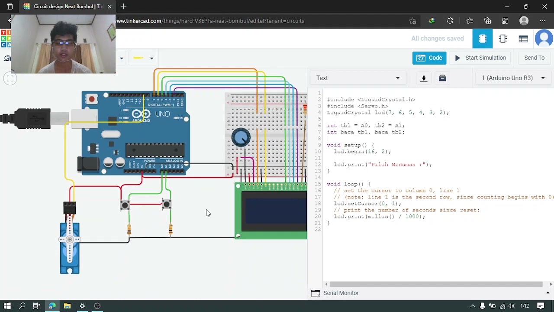Open the OBS Studio taskbar icon
This screenshot has height=312, width=554.
[97, 306]
